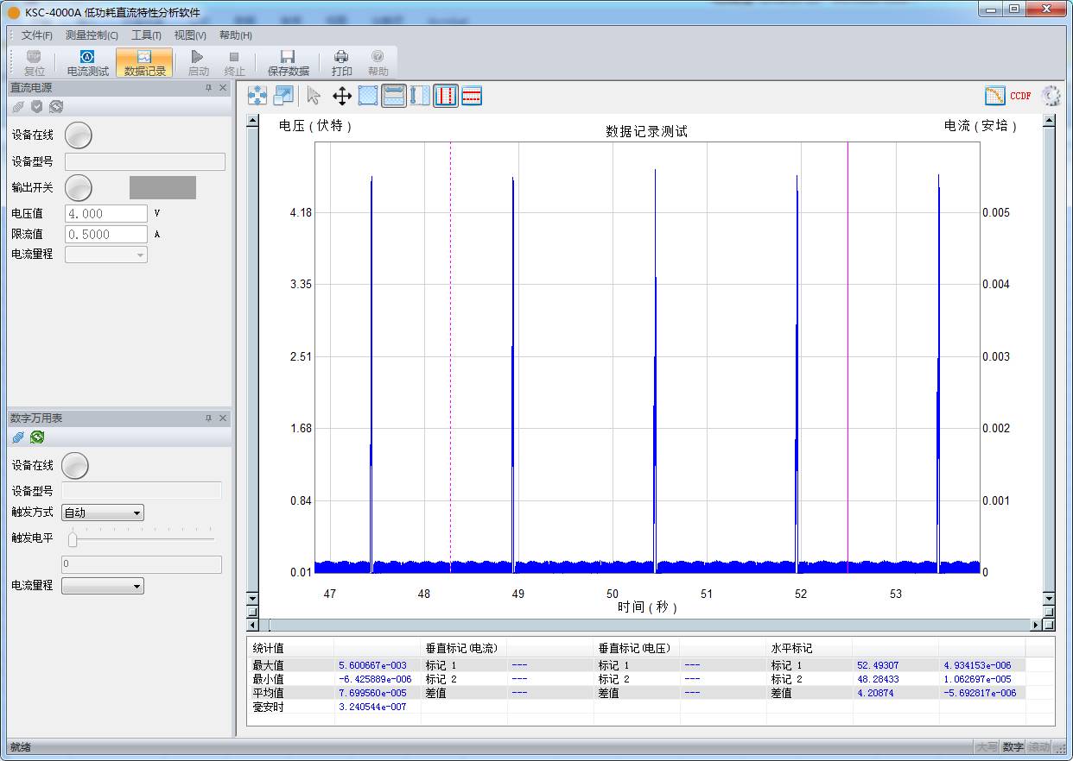This screenshot has width=1073, height=761.
Task: Click the shield icon in 直流电源 panel
Action: 37,107
